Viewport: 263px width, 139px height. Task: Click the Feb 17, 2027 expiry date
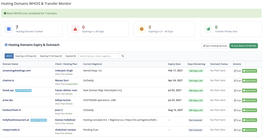(175, 70)
